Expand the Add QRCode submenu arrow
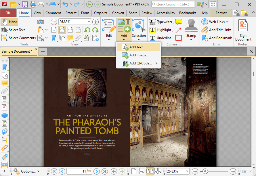Screen dimensions: 256x176 [156, 63]
